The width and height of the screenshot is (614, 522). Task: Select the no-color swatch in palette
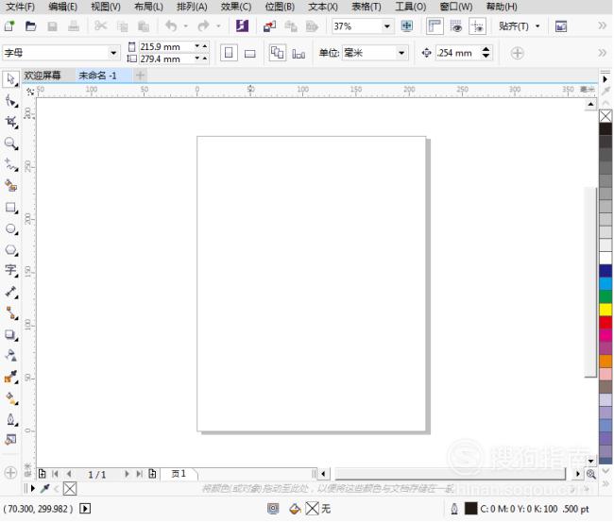[605, 116]
